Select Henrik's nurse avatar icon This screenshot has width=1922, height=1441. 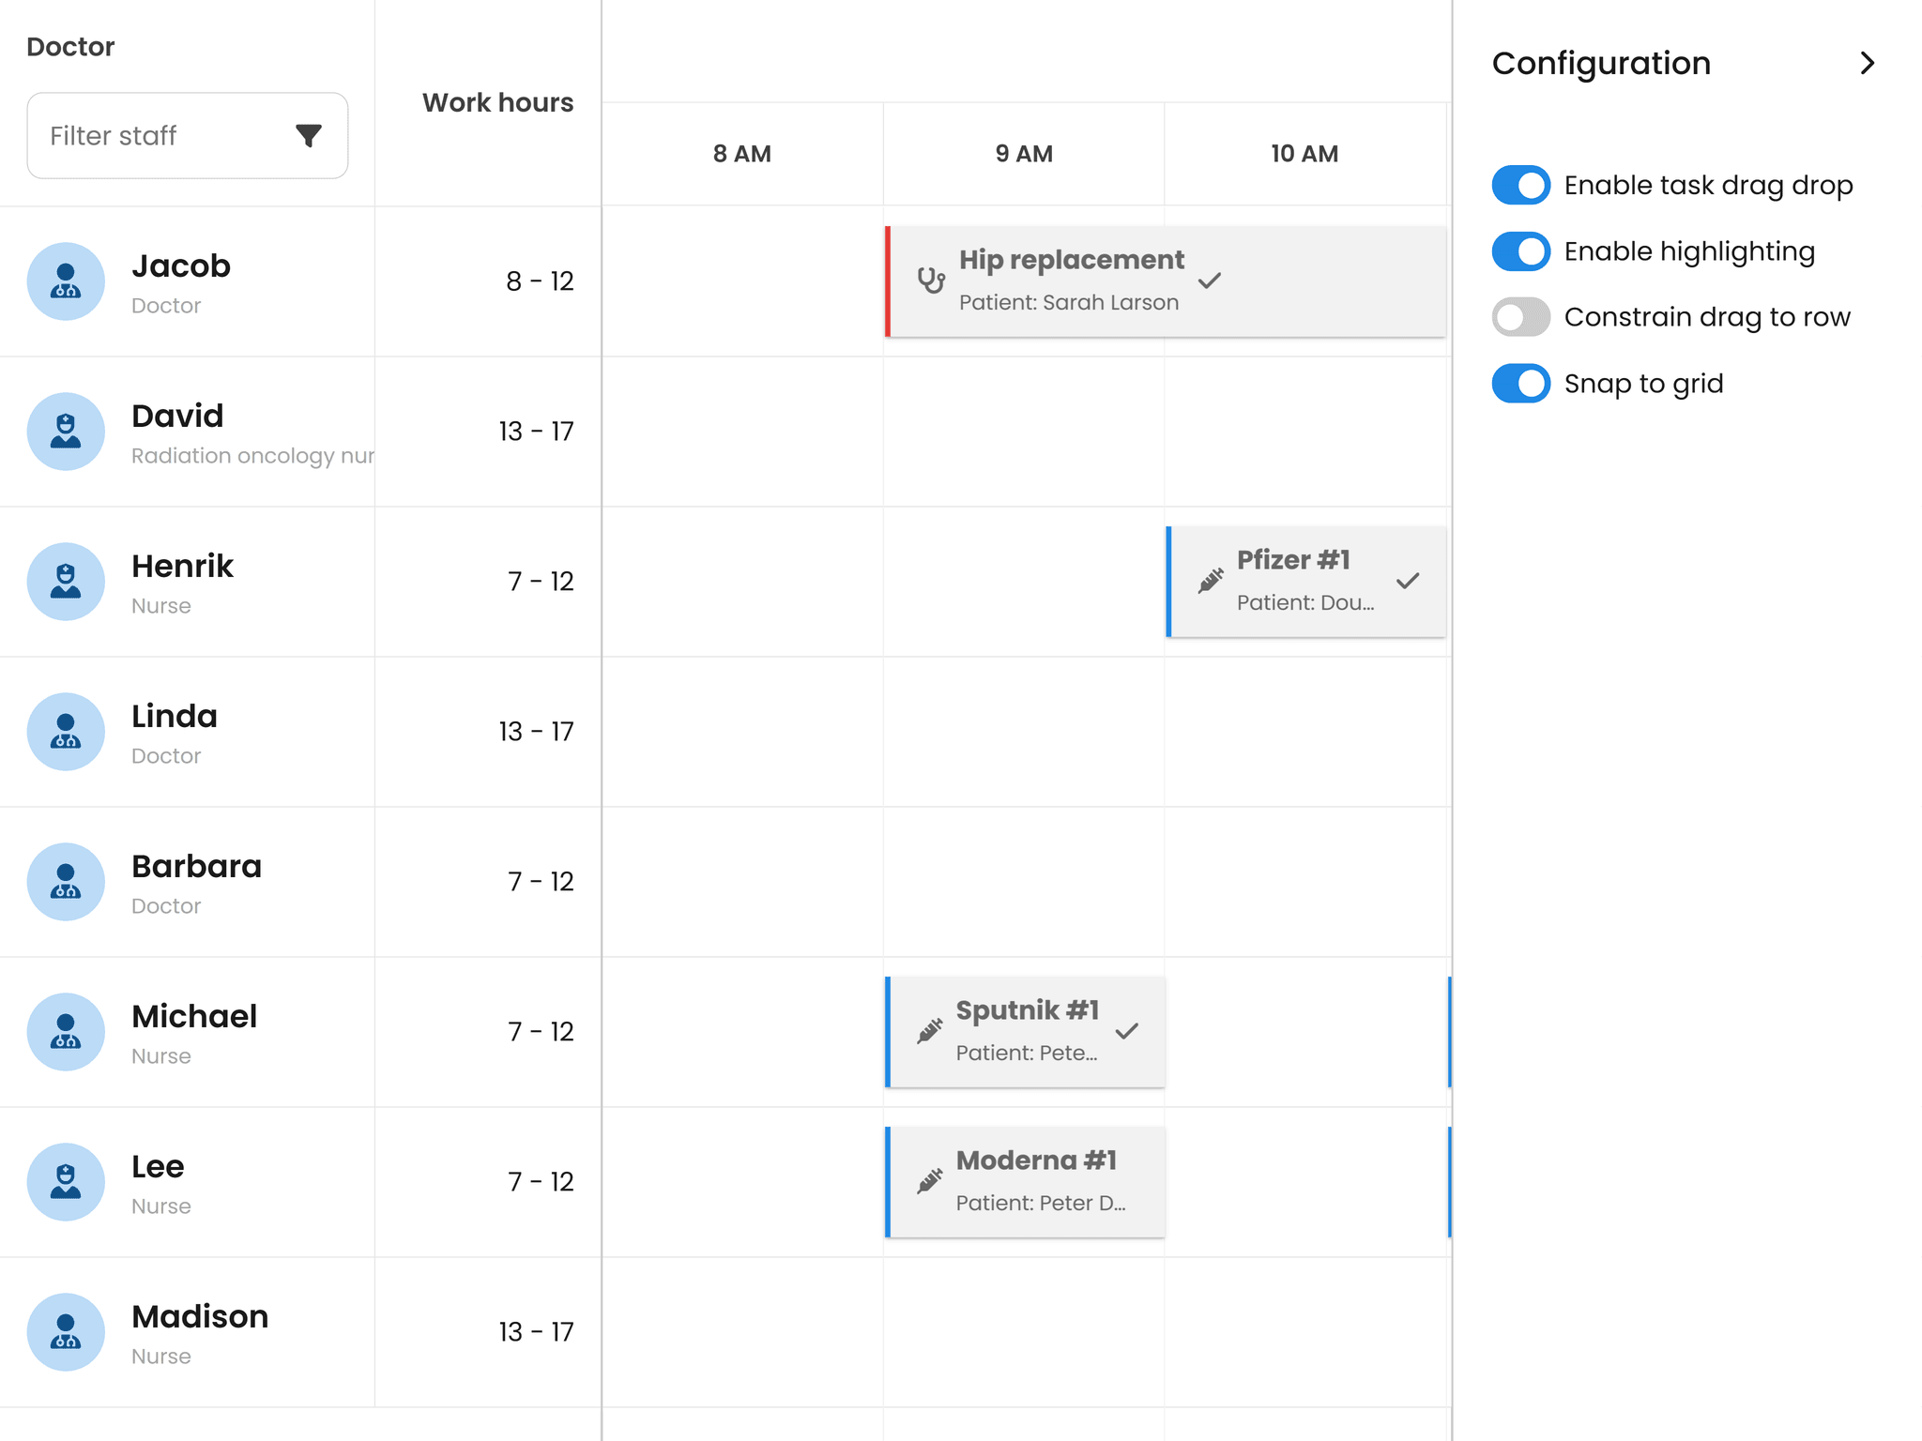(66, 582)
